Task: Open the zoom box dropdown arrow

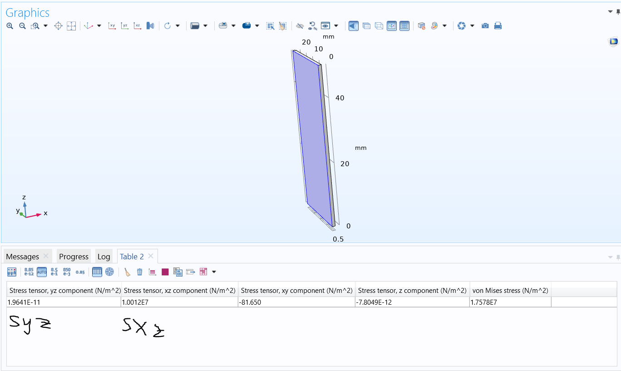Action: click(45, 26)
